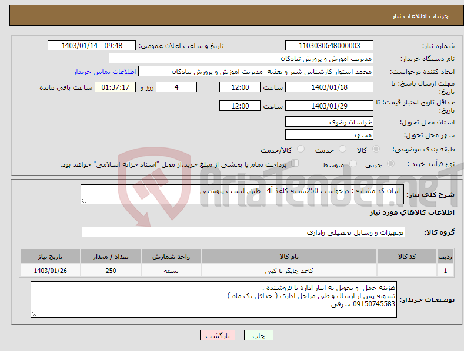The height and width of the screenshot is (351, 464).
Task: Click the buyer name field مدیریت اموزش و پرورش تبادکان
Action: pos(241,59)
